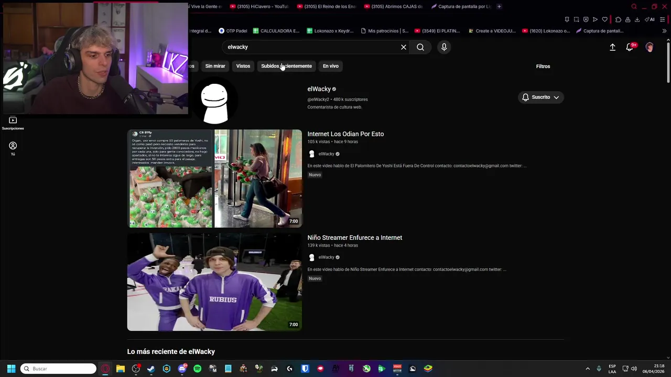Open the elWacky channel name link

point(319,89)
